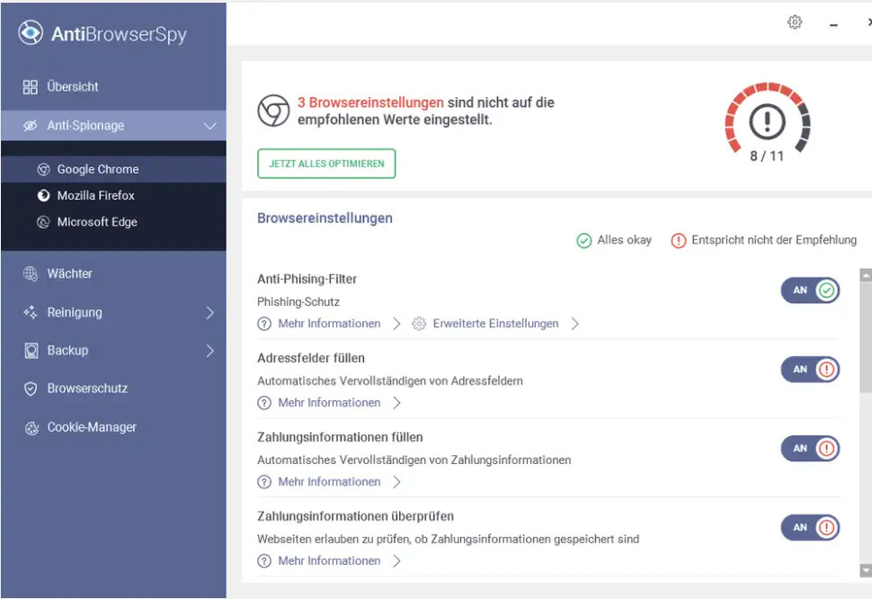Click the Übersicht grid icon
872x599 pixels.
pyautogui.click(x=31, y=87)
